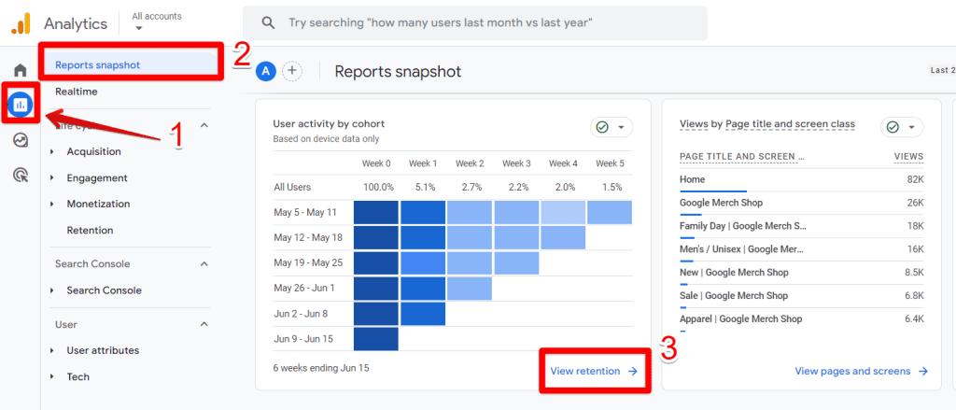Add a new comparison with plus icon
Screen dimensions: 956x410
coord(292,71)
